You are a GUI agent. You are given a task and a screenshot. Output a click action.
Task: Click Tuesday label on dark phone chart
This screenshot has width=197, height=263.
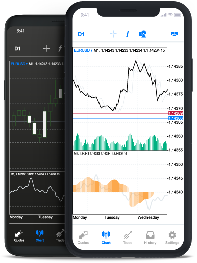(45, 217)
